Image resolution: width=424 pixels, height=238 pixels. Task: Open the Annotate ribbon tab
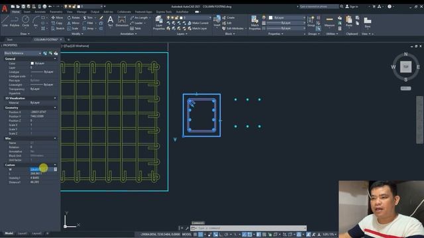(40, 12)
